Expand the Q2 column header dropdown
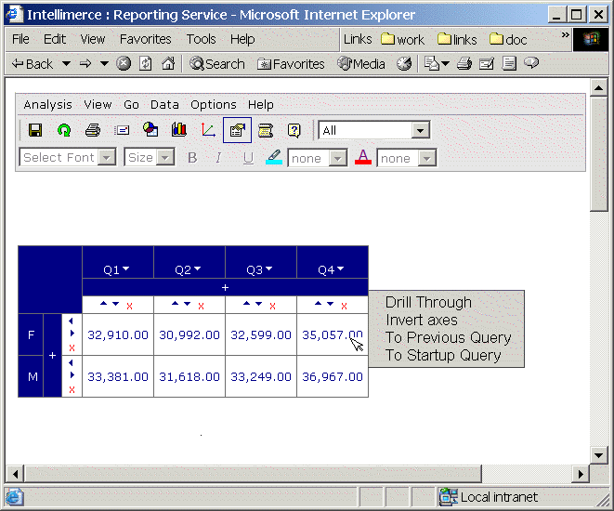This screenshot has height=511, width=614. 197,269
